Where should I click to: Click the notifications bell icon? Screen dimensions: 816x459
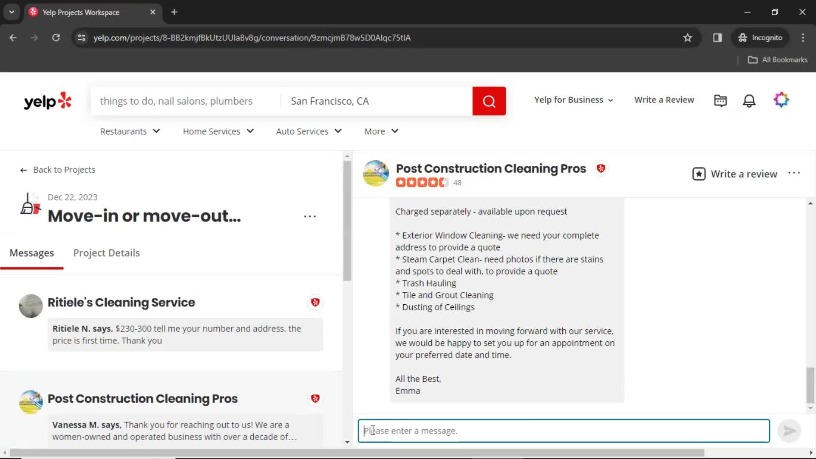tap(750, 100)
